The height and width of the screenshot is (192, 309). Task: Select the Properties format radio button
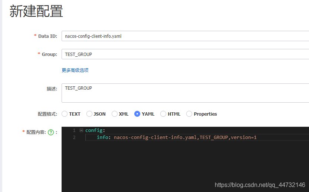189,114
